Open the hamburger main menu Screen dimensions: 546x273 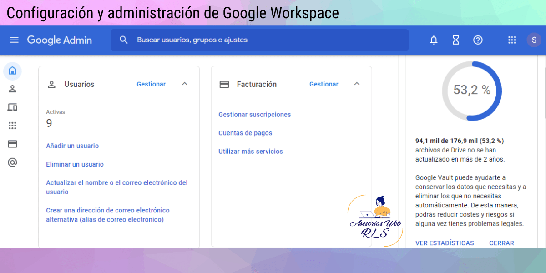click(x=14, y=40)
